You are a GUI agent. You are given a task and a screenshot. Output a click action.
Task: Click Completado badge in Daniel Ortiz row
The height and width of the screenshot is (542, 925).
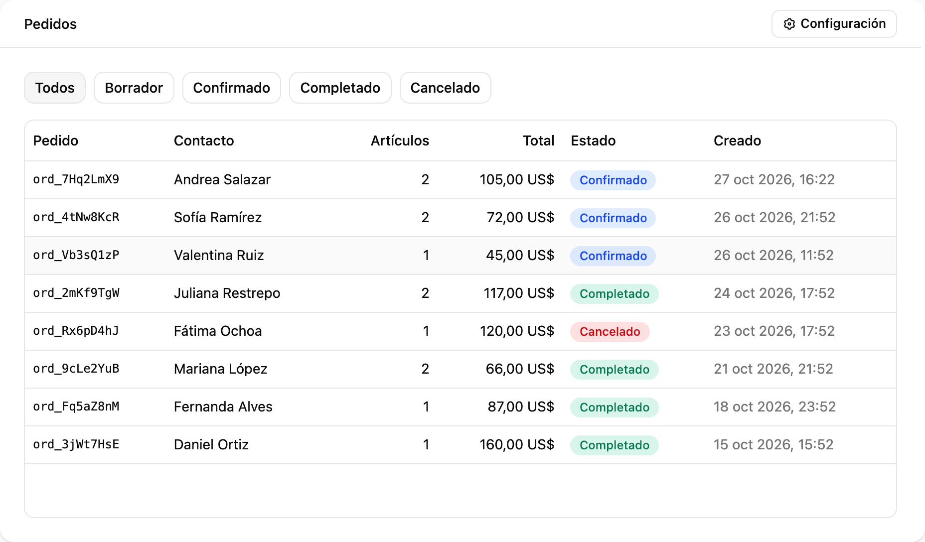click(615, 445)
